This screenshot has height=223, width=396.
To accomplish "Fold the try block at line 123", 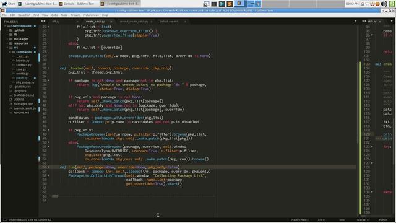I will [372, 146].
